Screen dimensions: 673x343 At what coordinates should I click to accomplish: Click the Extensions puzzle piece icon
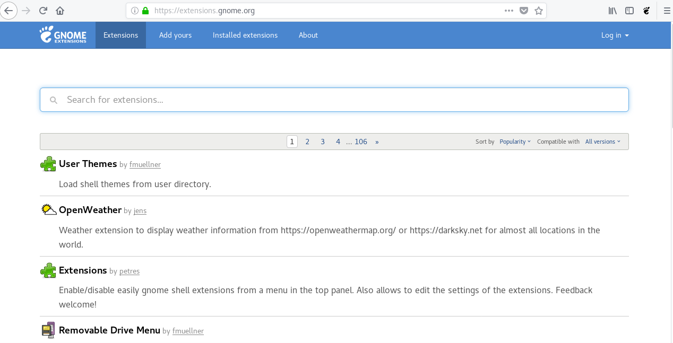[x=48, y=271]
